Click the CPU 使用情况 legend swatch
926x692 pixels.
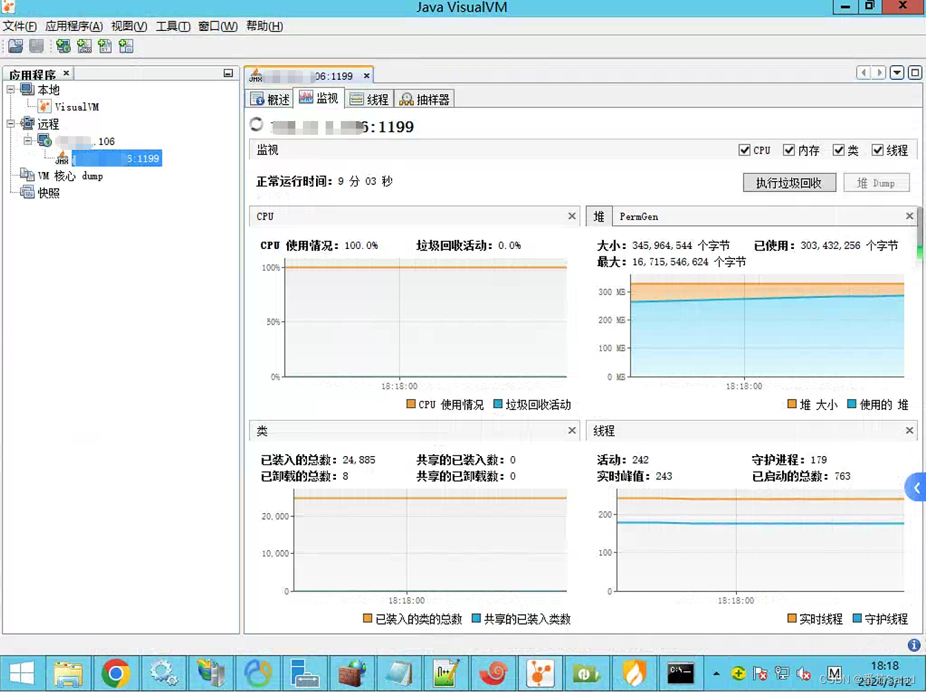click(411, 404)
